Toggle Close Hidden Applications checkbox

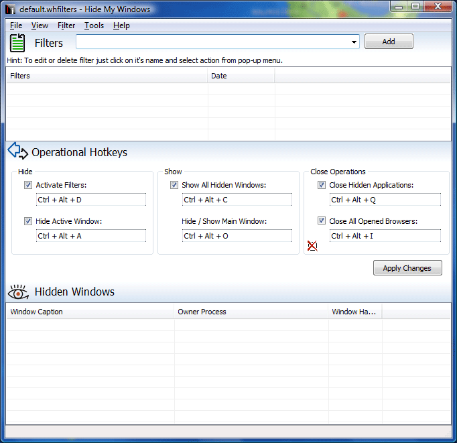click(x=322, y=185)
